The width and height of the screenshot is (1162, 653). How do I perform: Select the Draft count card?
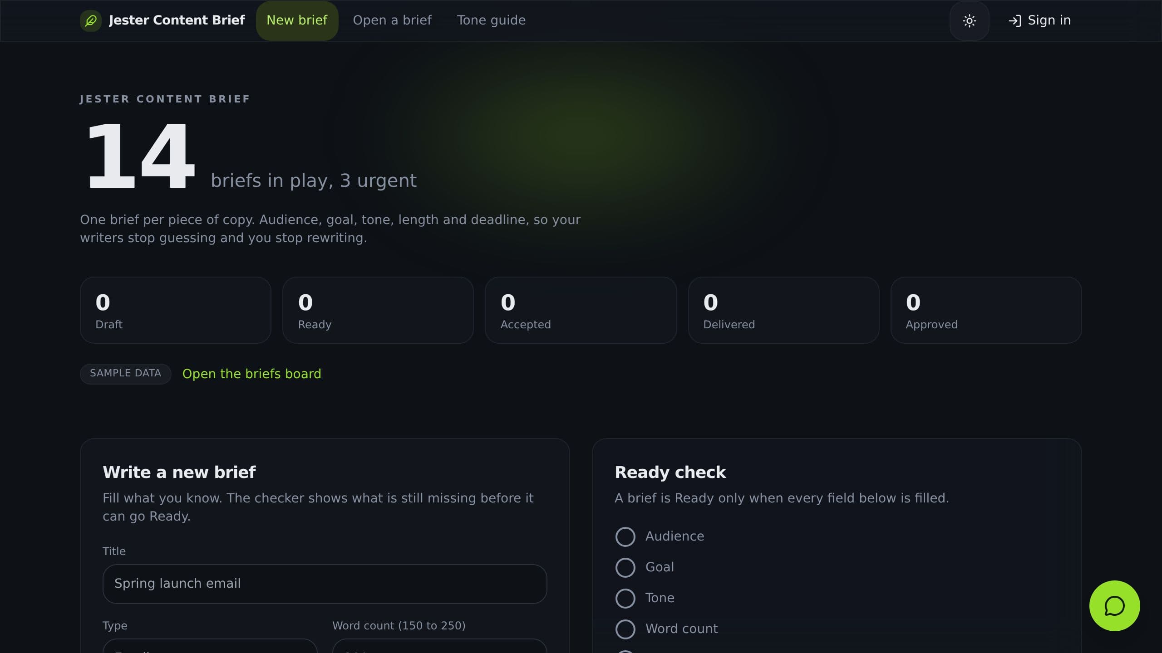[x=175, y=310]
